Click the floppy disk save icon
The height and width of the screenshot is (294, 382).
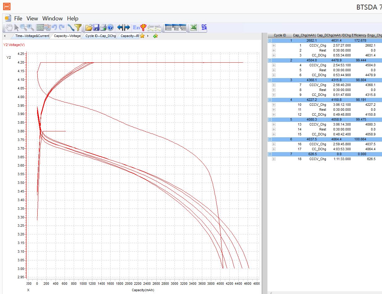coord(96,27)
